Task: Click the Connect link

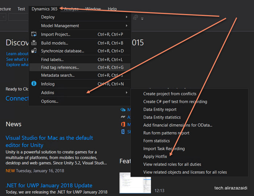Action: (17, 98)
